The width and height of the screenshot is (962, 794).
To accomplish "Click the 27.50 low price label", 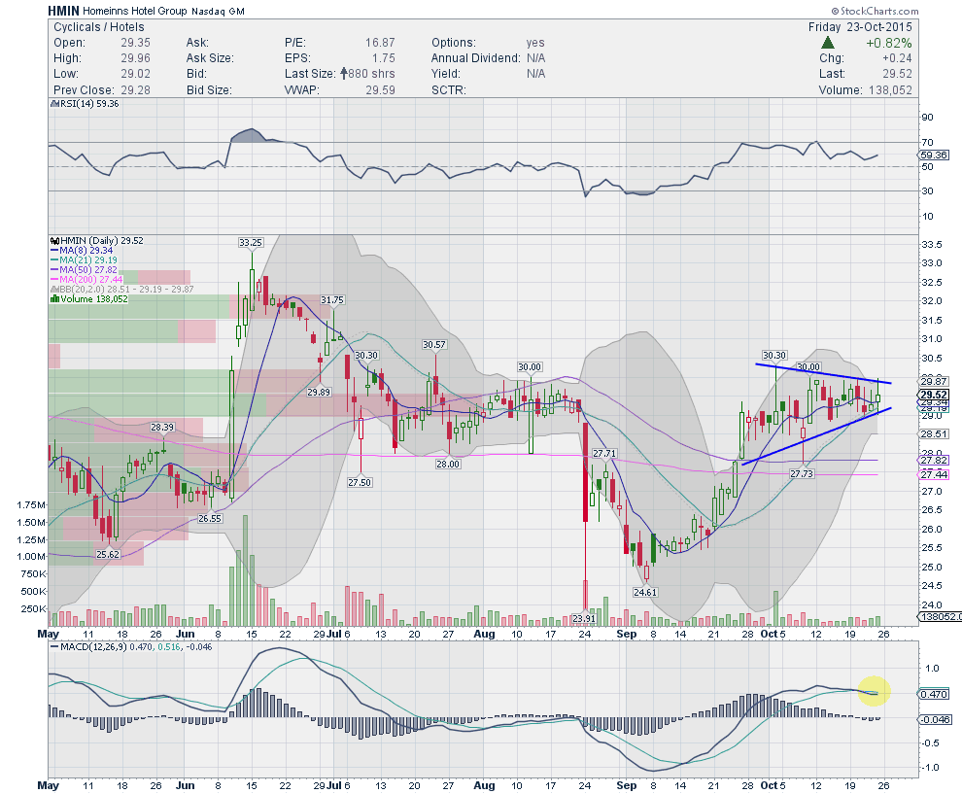I will coord(360,482).
